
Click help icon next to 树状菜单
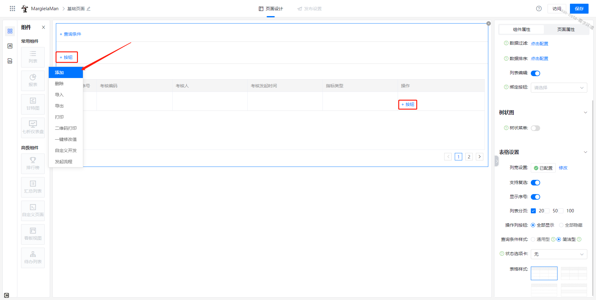[506, 128]
